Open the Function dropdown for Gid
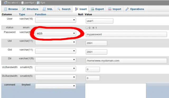Viewport: 169px width, 98px height. 55,51
